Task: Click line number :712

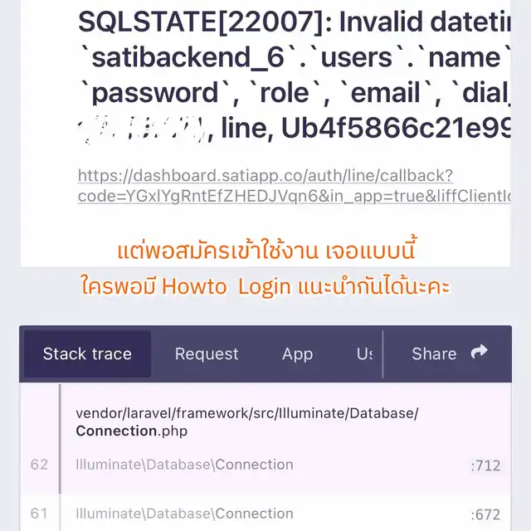Action: (x=486, y=465)
